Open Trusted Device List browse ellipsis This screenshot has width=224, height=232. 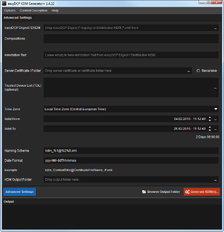215,88
